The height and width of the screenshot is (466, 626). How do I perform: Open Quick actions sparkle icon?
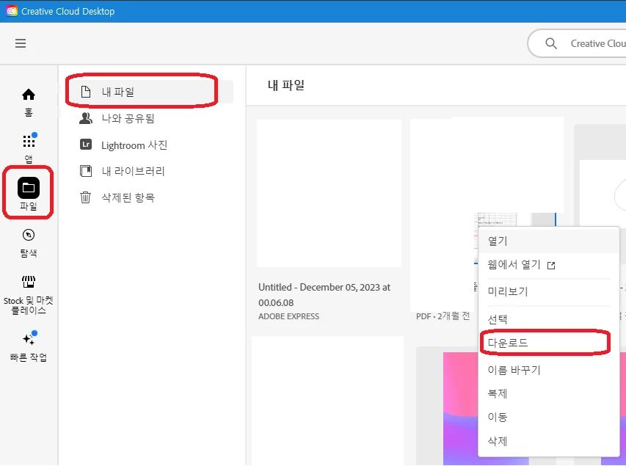coord(29,339)
